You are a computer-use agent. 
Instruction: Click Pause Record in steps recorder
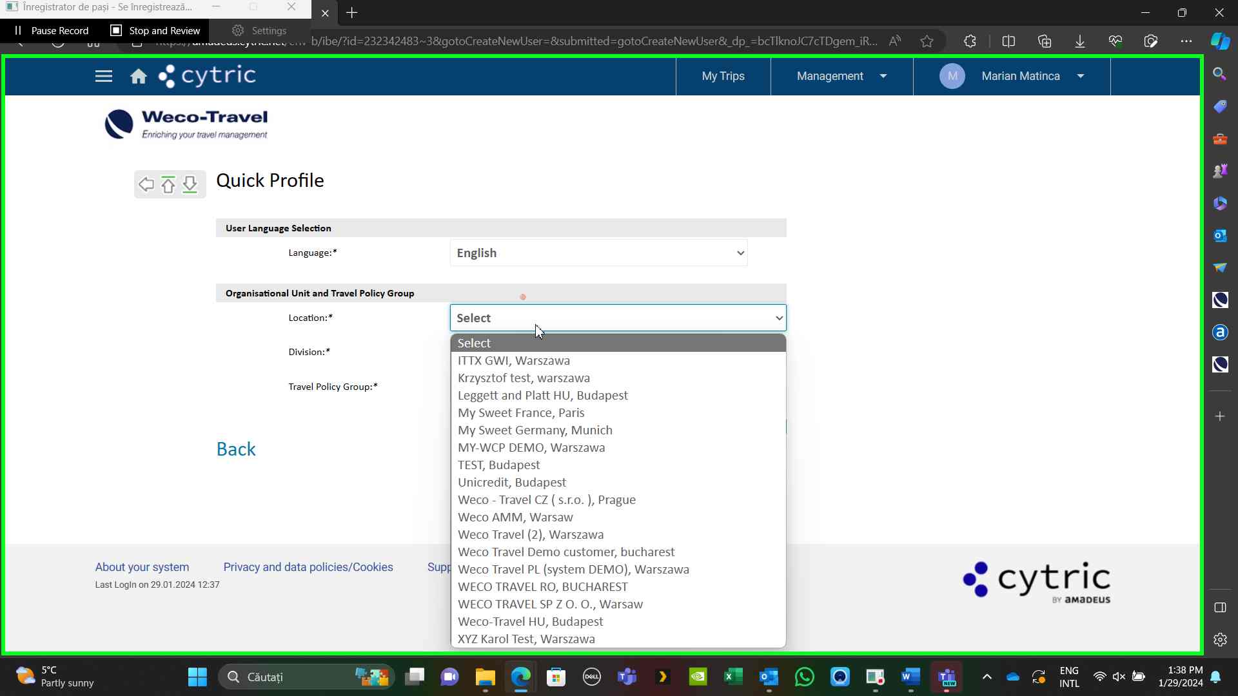tap(51, 30)
